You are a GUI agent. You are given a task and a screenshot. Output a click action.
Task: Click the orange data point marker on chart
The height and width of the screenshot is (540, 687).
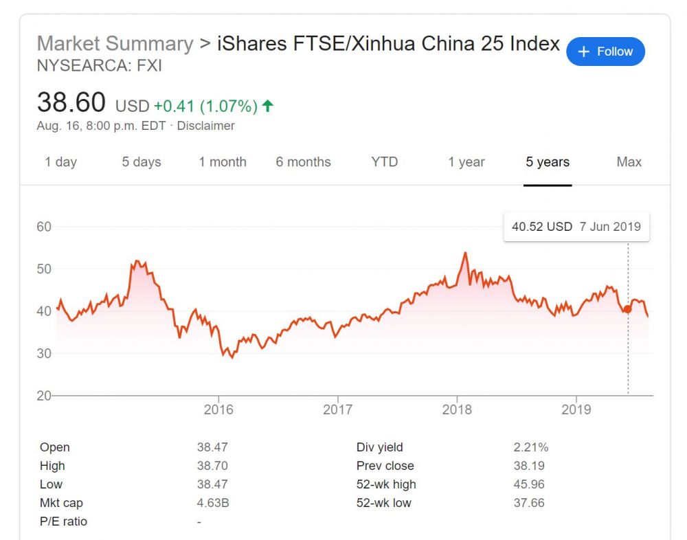tap(627, 309)
